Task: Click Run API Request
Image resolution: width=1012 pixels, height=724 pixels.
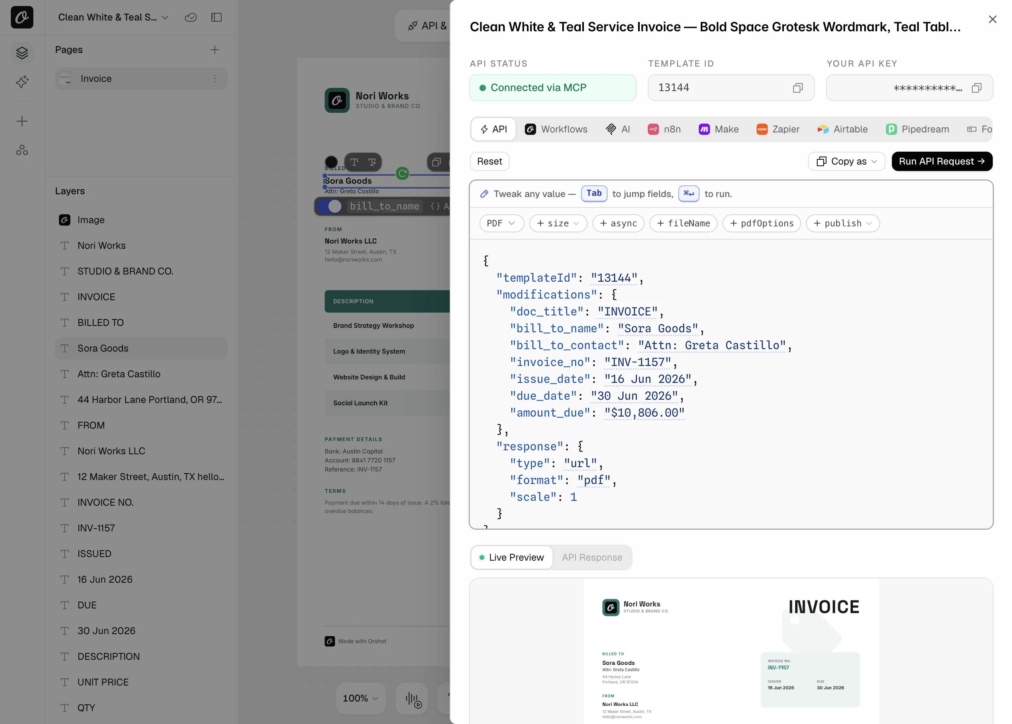Action: tap(942, 161)
